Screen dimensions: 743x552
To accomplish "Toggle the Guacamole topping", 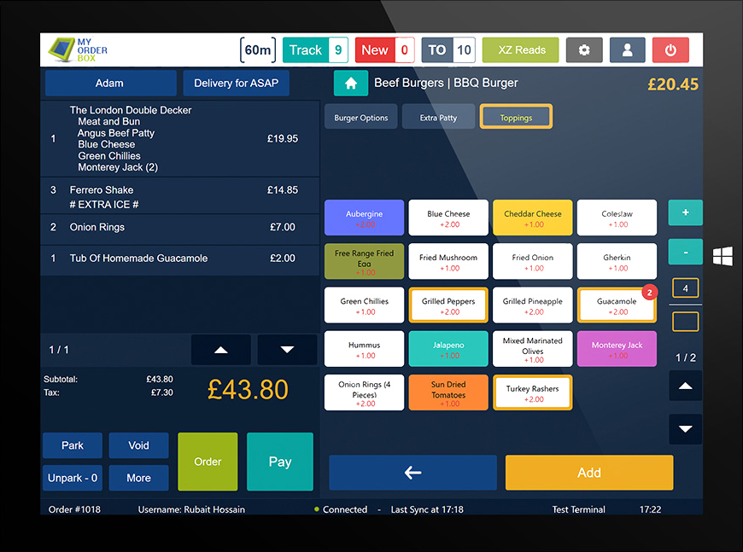I will [617, 305].
